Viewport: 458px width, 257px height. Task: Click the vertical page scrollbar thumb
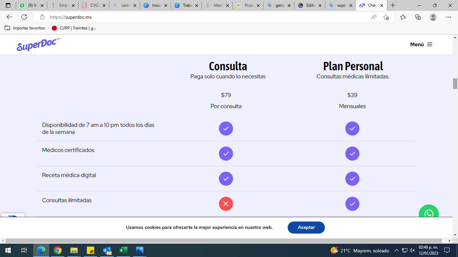pyautogui.click(x=455, y=84)
